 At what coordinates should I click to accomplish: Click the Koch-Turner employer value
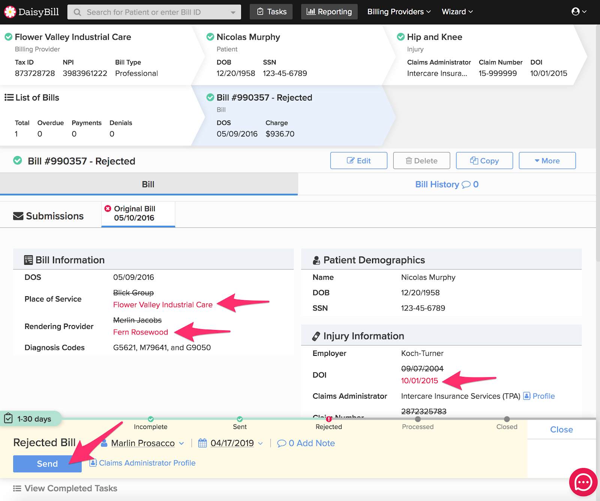(422, 353)
